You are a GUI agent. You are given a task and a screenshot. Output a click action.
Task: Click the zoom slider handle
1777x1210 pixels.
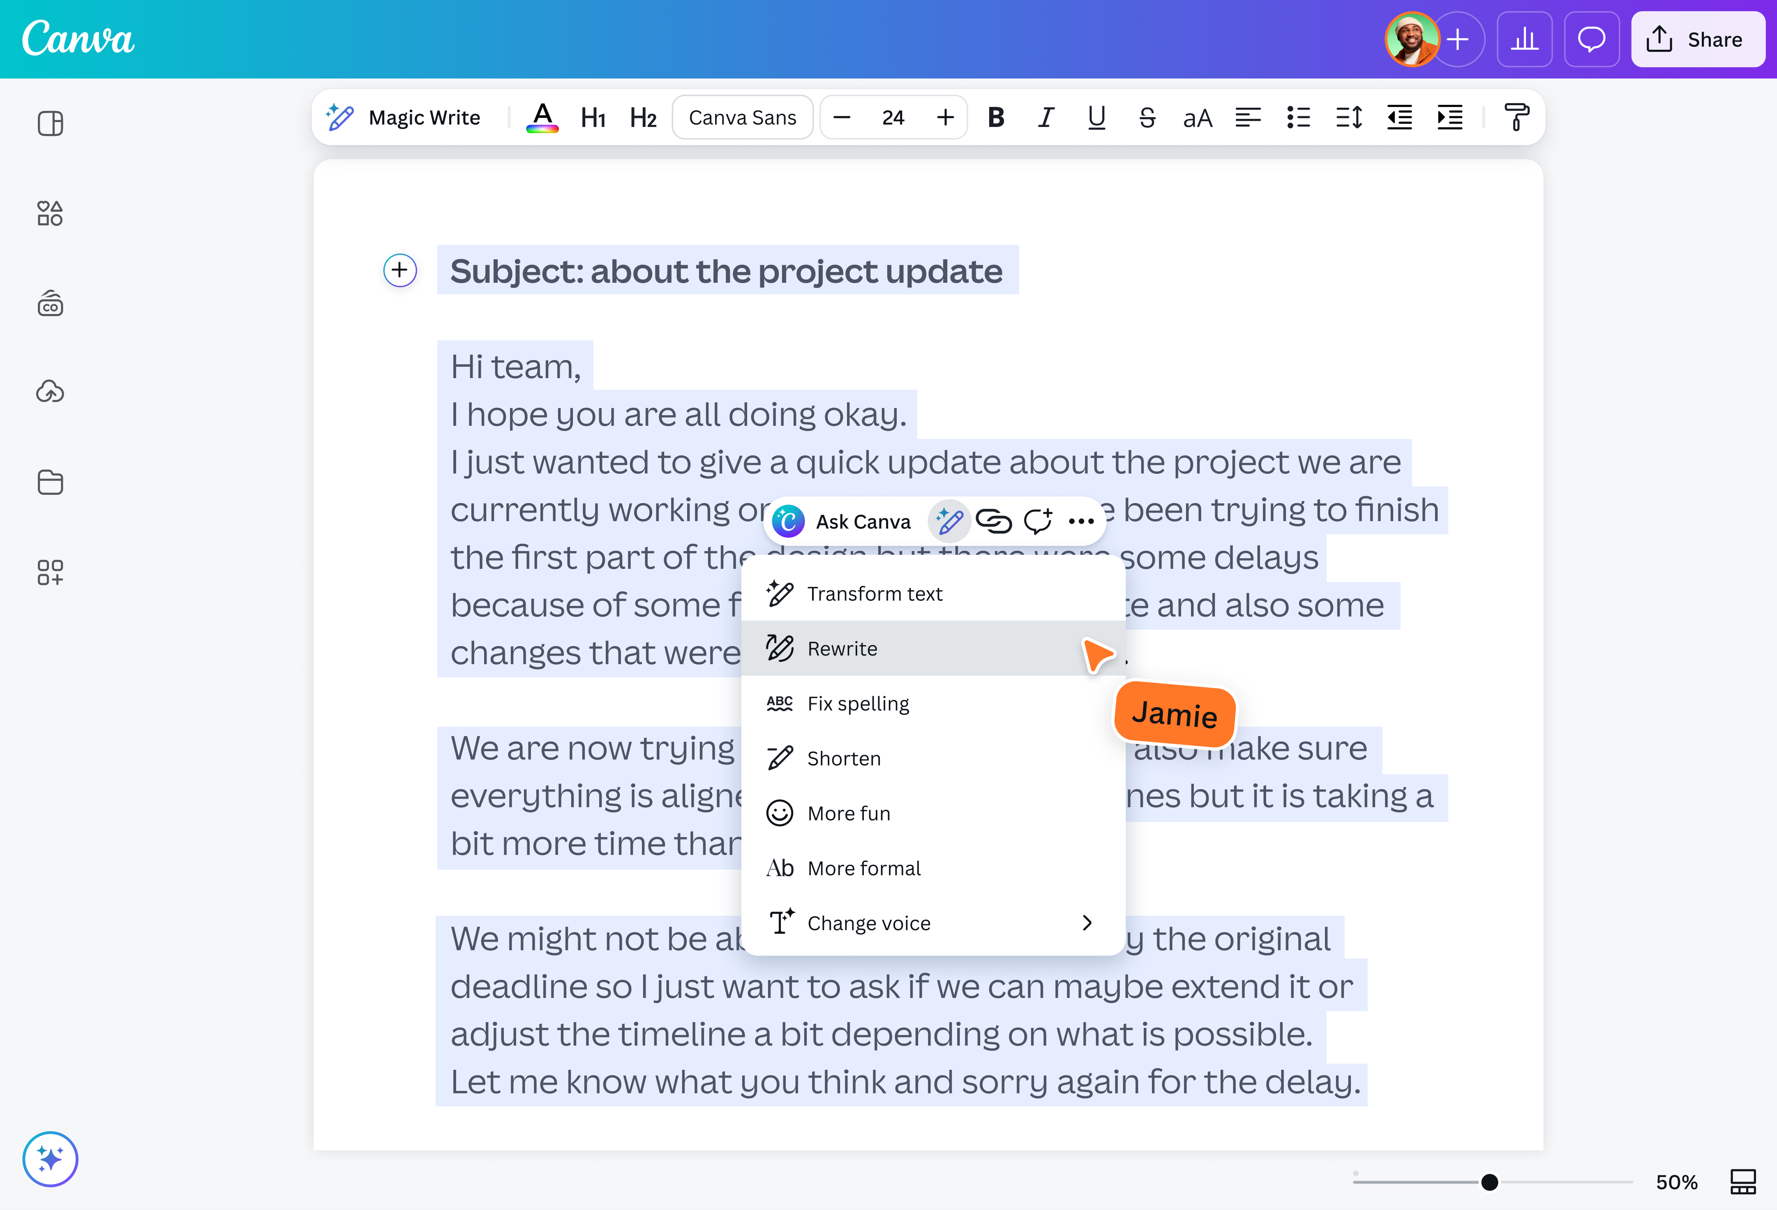click(x=1489, y=1182)
